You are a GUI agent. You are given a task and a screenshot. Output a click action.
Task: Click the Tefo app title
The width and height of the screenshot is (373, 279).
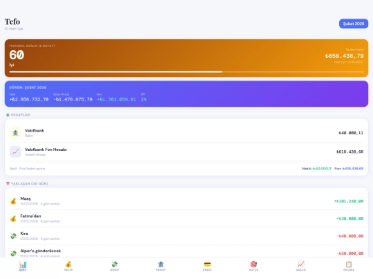coord(12,21)
